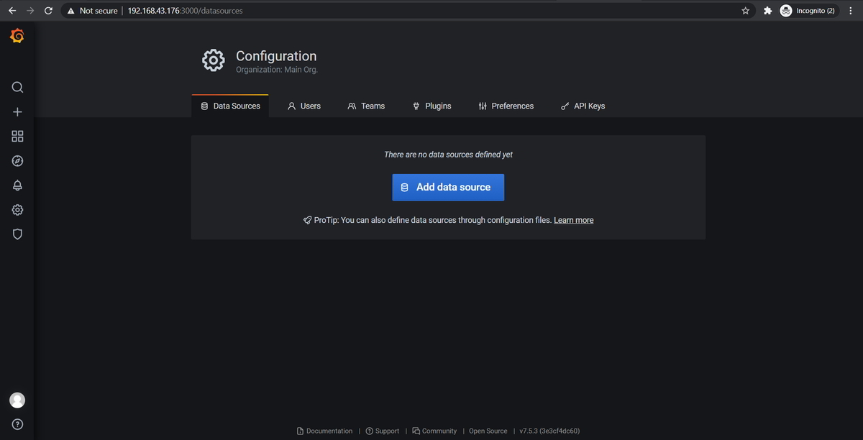
Task: Switch to the Teams tab
Action: [x=366, y=106]
